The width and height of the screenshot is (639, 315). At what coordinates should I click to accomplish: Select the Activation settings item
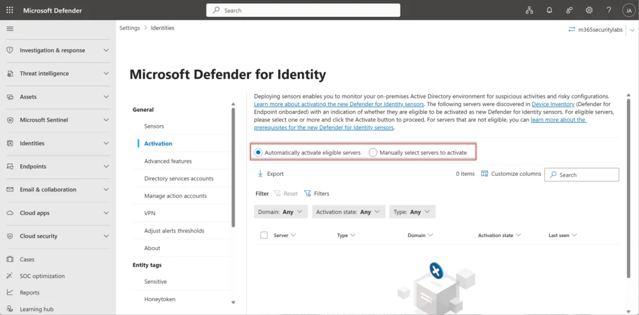[x=158, y=143]
